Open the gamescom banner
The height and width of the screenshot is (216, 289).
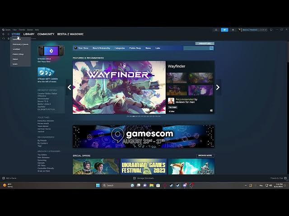click(144, 136)
